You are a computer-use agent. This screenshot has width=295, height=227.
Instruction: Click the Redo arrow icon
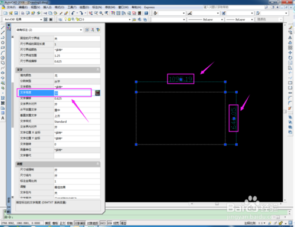[81, 13]
